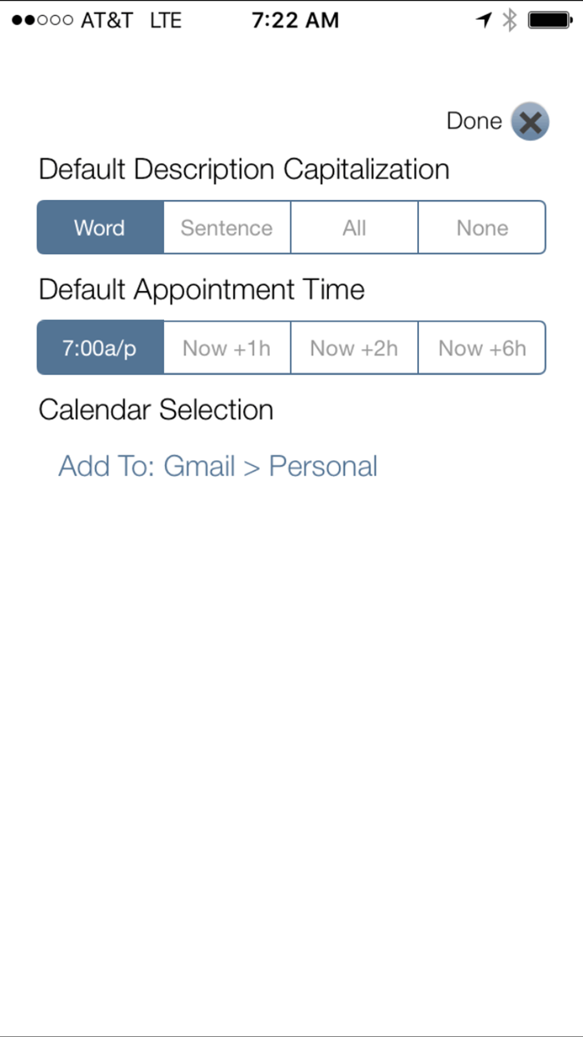This screenshot has width=583, height=1037.
Task: Select None capitalization option
Action: [481, 227]
